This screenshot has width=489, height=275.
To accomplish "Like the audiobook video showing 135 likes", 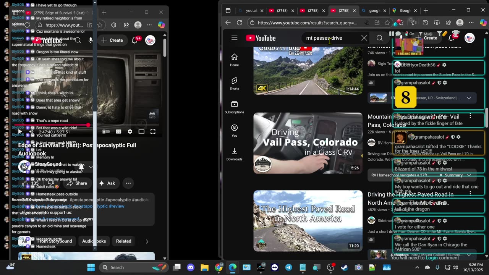I will pyautogui.click(x=31, y=183).
